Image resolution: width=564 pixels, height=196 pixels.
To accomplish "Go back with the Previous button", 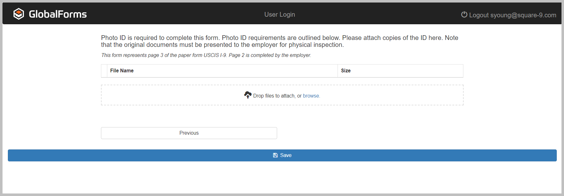I will 189,133.
